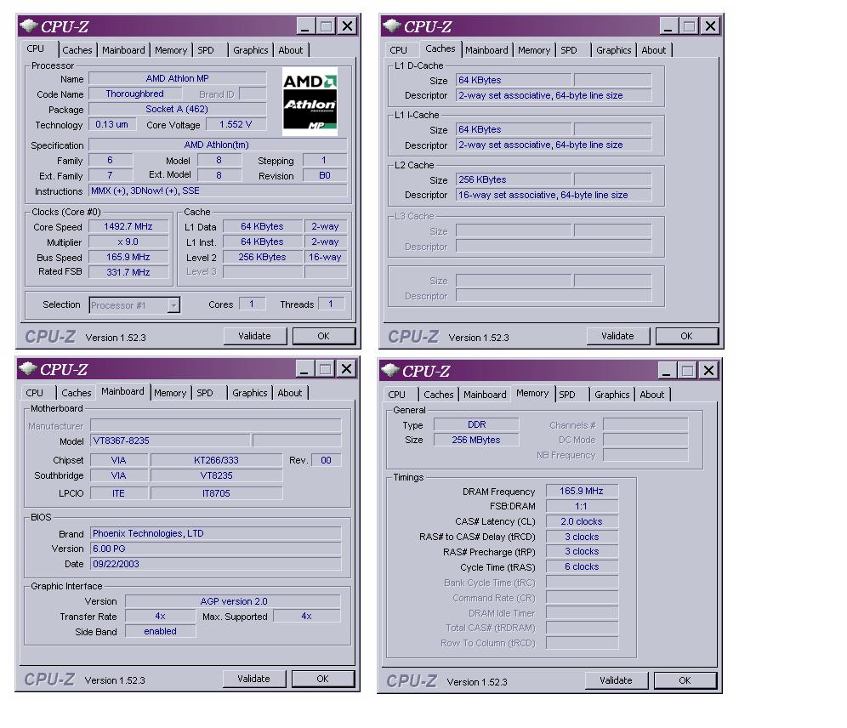Select Graphics tab in Mainboard window

point(249,393)
